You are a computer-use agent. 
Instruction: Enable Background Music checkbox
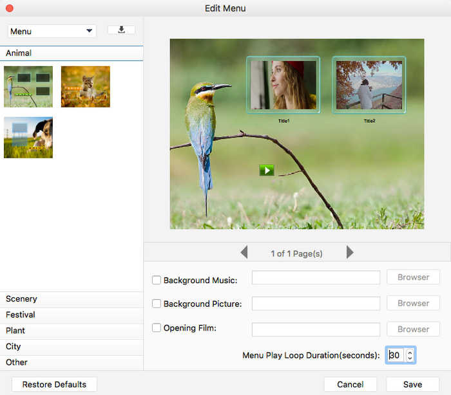point(156,280)
